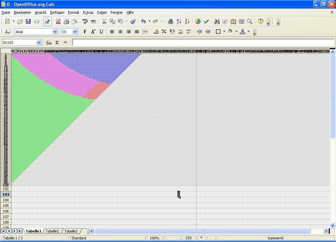Click the Sum sigma icon
336x242 pixels.
click(57, 43)
